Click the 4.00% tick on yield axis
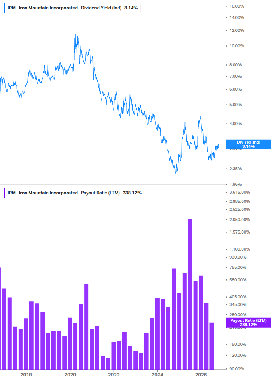This screenshot has width=271, height=381. tap(235, 124)
